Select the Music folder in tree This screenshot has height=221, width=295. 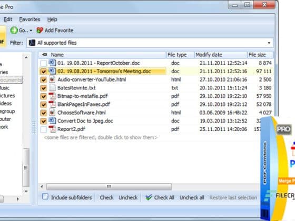5,88
